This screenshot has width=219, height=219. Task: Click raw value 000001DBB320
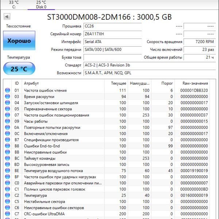[x=194, y=91]
